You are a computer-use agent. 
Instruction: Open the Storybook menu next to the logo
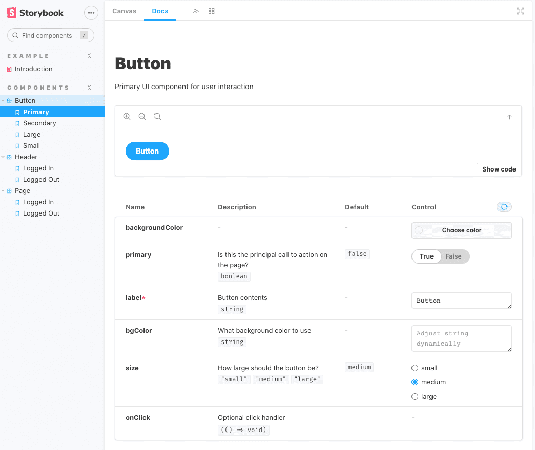pyautogui.click(x=91, y=13)
